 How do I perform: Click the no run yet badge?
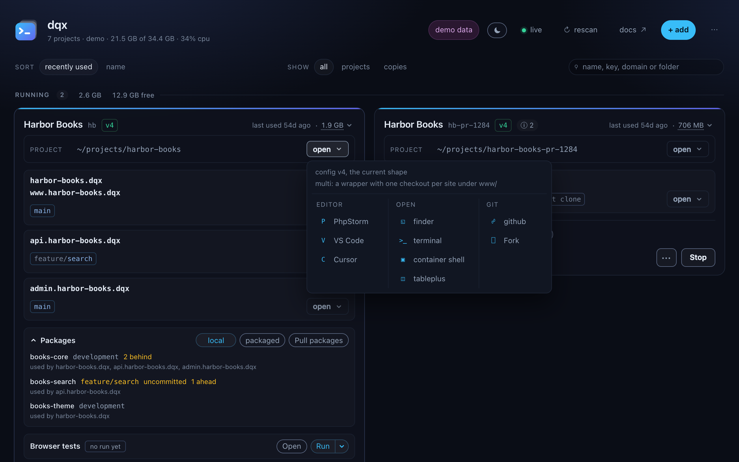click(x=105, y=446)
